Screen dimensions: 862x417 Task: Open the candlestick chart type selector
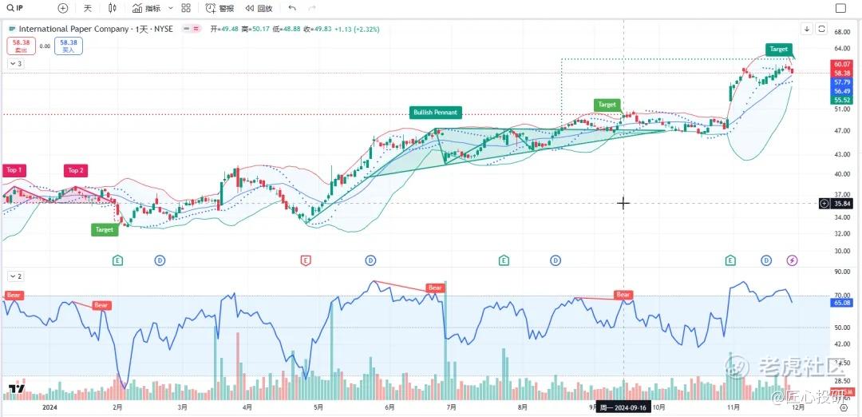(113, 8)
